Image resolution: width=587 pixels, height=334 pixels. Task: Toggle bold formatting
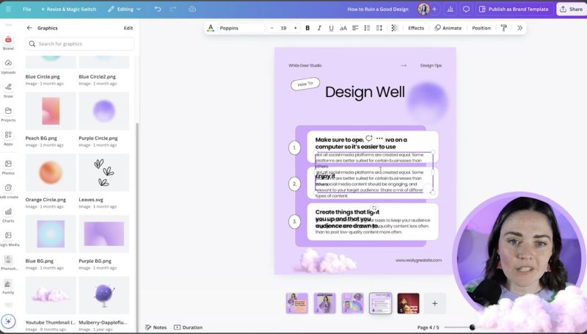pos(307,28)
